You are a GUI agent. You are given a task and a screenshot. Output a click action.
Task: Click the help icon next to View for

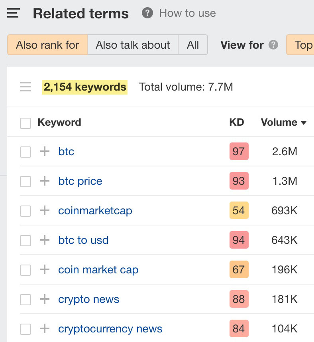tap(273, 45)
